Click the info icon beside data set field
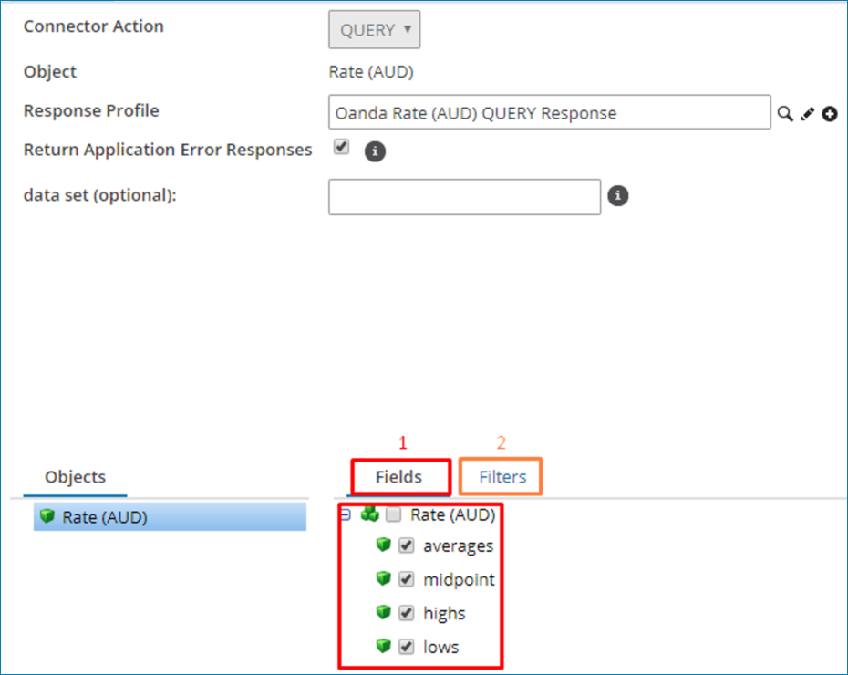Viewport: 848px width, 675px height. 618,196
